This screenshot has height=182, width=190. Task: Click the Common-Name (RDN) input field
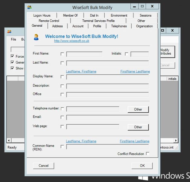click(108, 147)
